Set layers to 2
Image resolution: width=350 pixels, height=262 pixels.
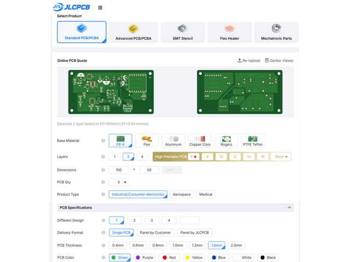[x=129, y=157]
